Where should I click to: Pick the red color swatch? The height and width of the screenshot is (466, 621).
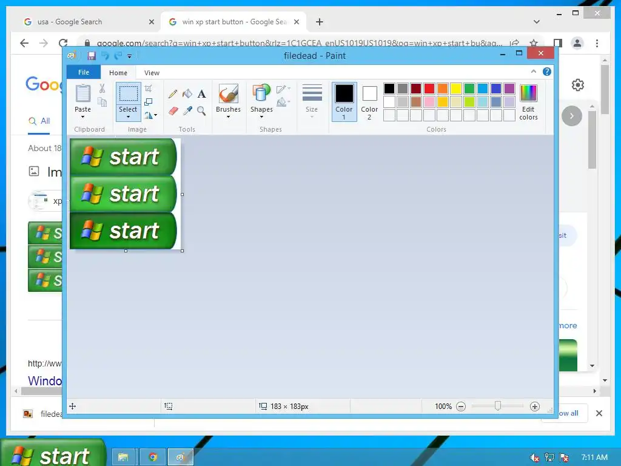pyautogui.click(x=429, y=89)
